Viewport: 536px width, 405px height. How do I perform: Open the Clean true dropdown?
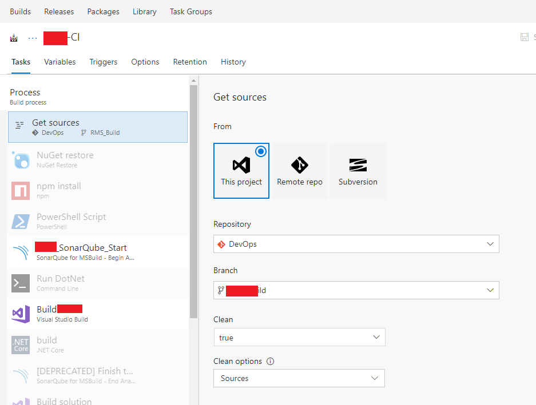(x=299, y=337)
